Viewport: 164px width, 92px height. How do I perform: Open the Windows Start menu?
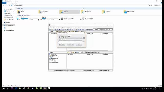tap(4, 88)
